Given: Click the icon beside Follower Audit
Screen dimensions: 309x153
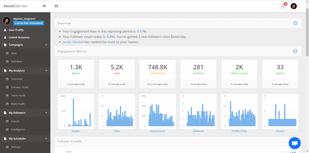Looking at the screenshot, I should point(7,87).
